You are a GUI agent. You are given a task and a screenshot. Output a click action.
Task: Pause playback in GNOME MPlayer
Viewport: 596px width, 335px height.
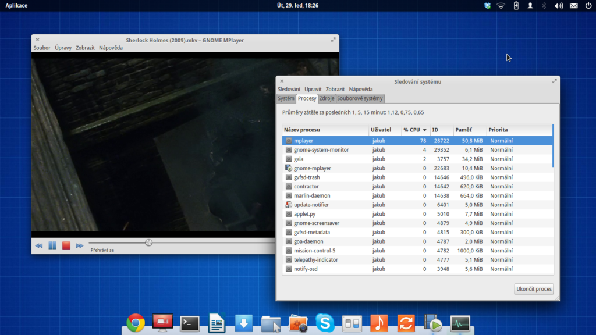point(52,245)
